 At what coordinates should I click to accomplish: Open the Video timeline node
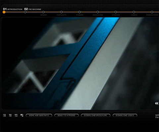(134, 12)
